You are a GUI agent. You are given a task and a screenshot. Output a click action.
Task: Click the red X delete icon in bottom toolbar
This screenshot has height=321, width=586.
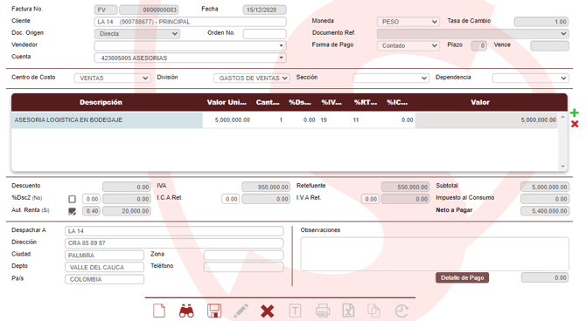268,311
